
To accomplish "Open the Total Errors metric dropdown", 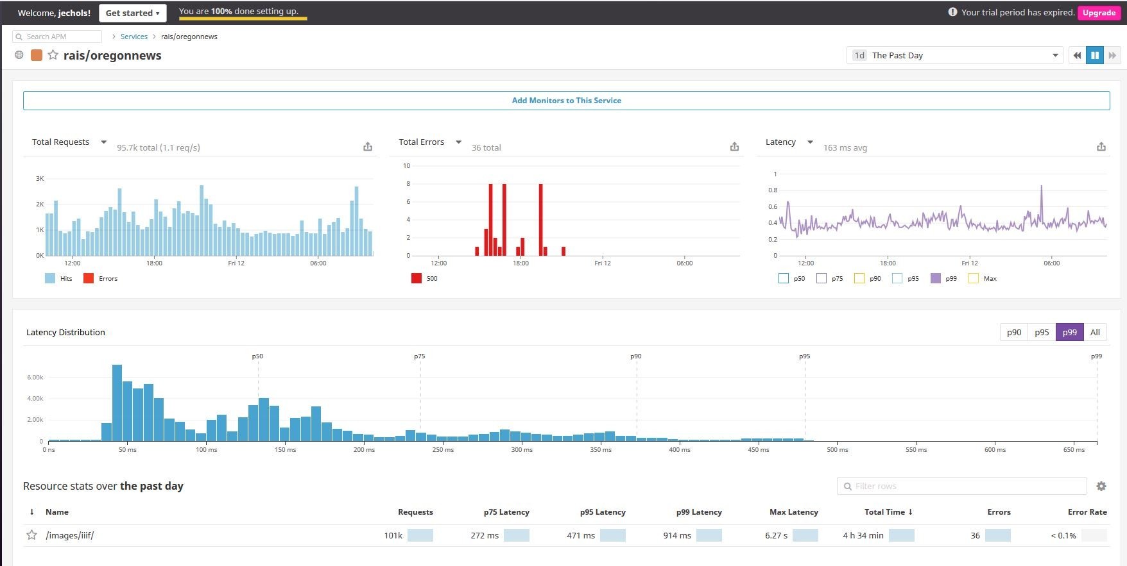I will point(458,142).
